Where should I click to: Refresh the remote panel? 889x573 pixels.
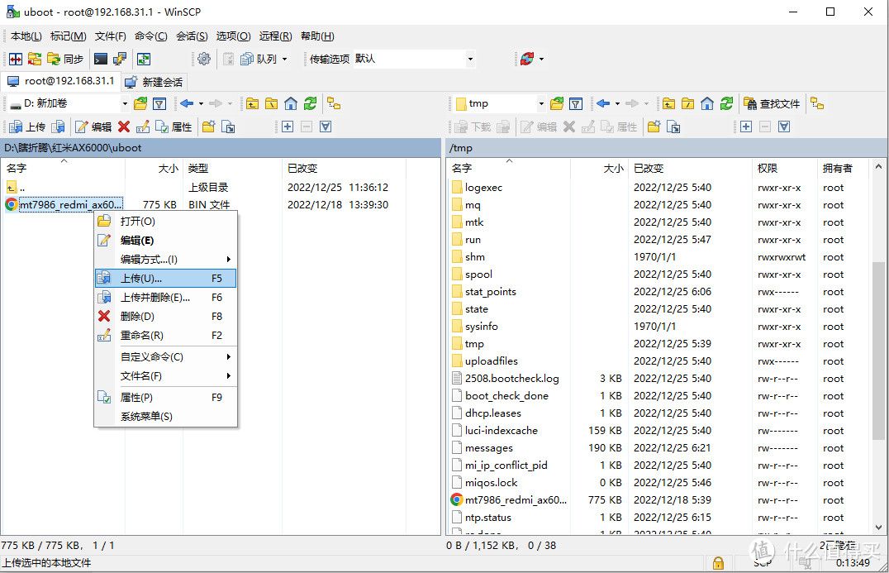click(726, 104)
